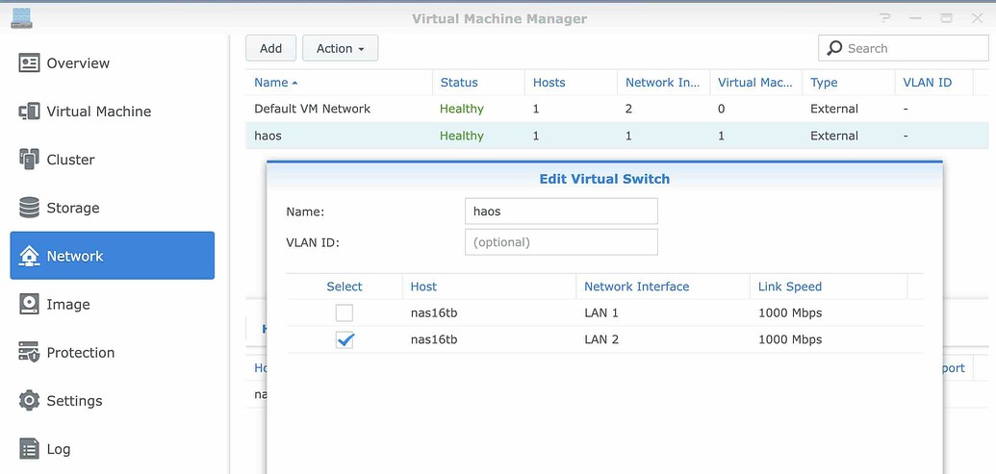Click the LAN 1 interface cell
The height and width of the screenshot is (474, 996).
pyautogui.click(x=600, y=312)
